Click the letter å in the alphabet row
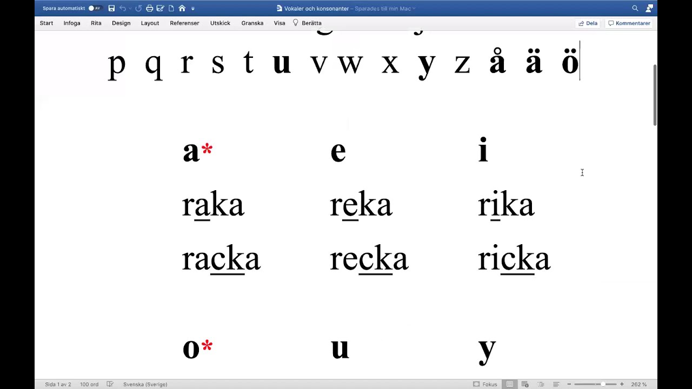The width and height of the screenshot is (692, 389). [497, 62]
